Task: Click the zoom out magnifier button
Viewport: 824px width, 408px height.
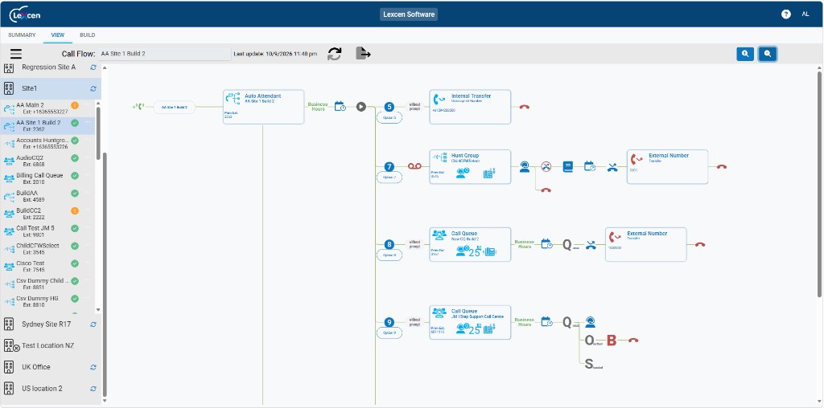Action: click(x=768, y=54)
